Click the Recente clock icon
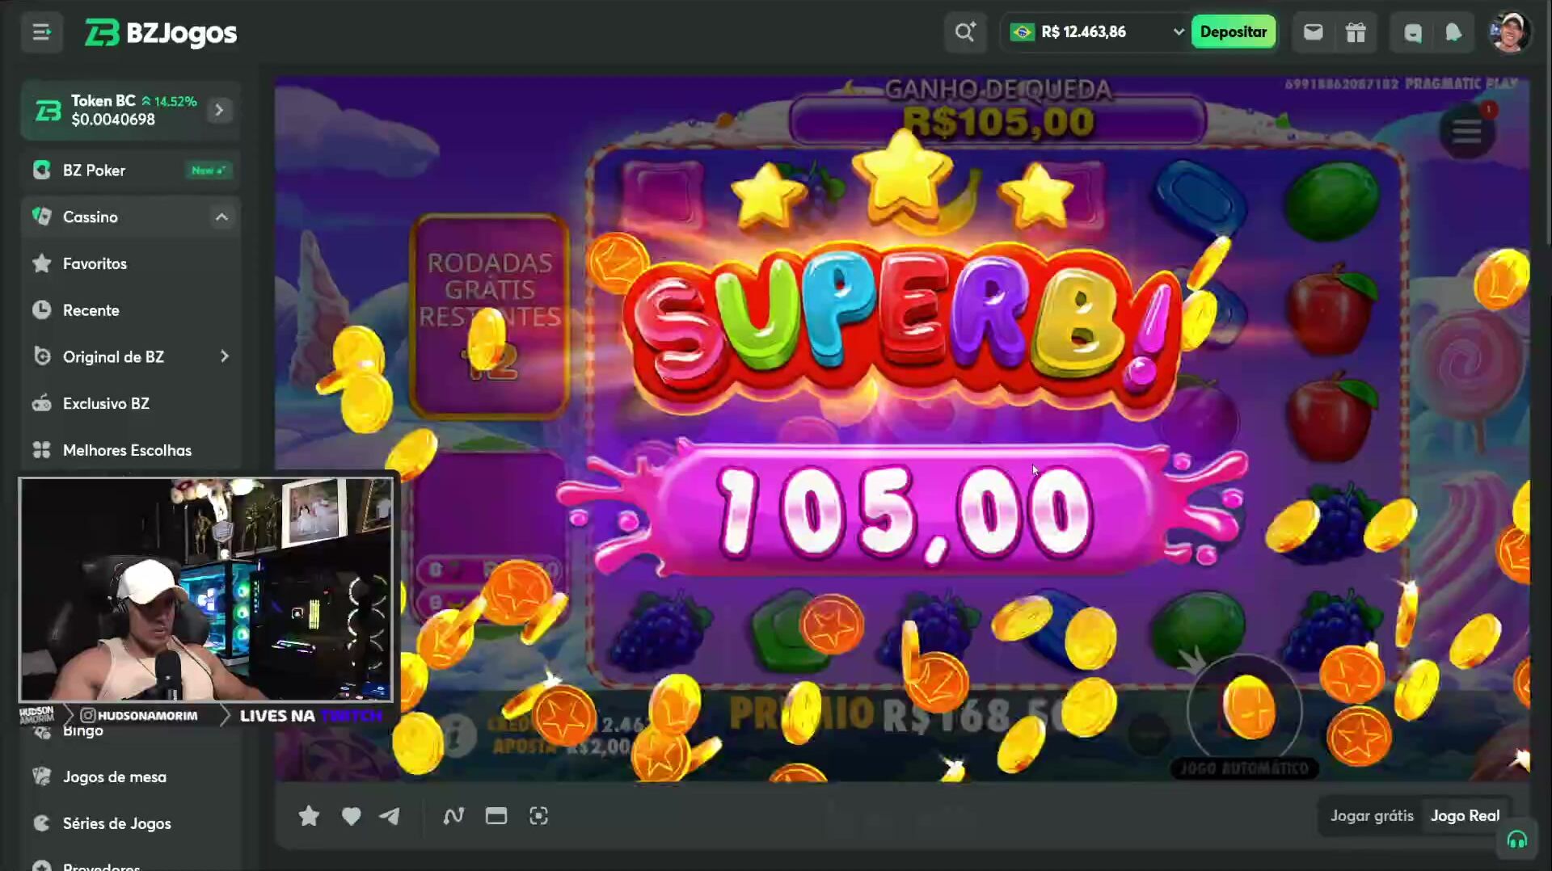The image size is (1552, 871). tap(41, 310)
